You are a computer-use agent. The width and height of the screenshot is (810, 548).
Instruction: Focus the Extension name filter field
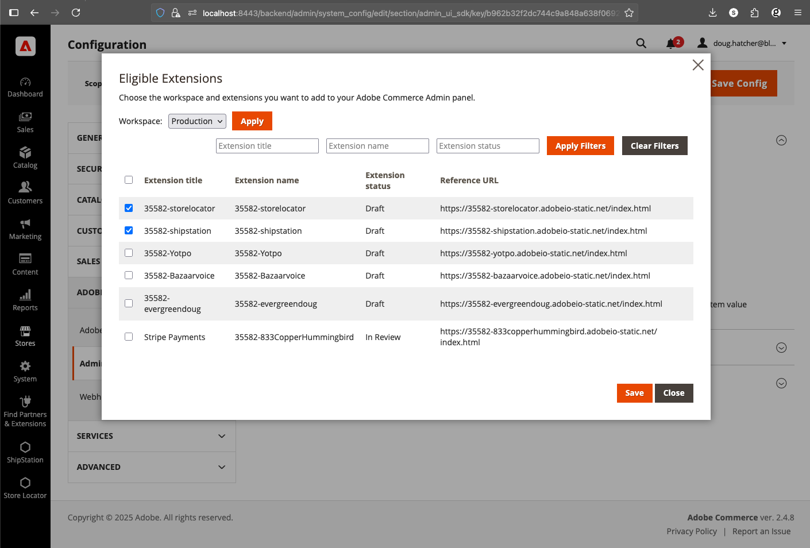coord(377,146)
